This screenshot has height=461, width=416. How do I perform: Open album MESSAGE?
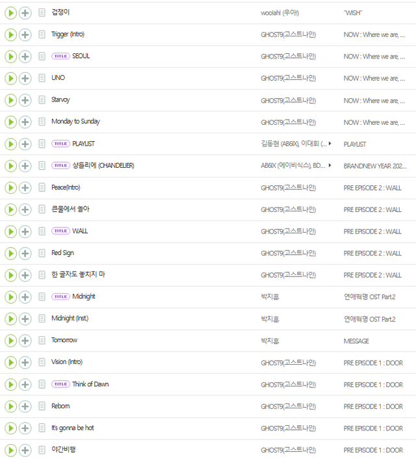[x=356, y=341]
